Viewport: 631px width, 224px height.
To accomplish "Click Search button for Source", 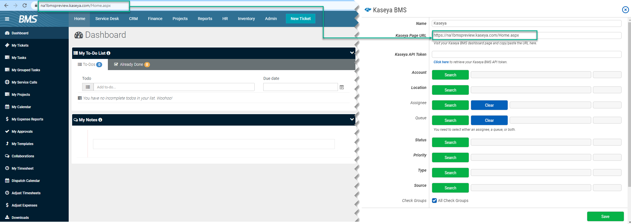I will point(450,188).
